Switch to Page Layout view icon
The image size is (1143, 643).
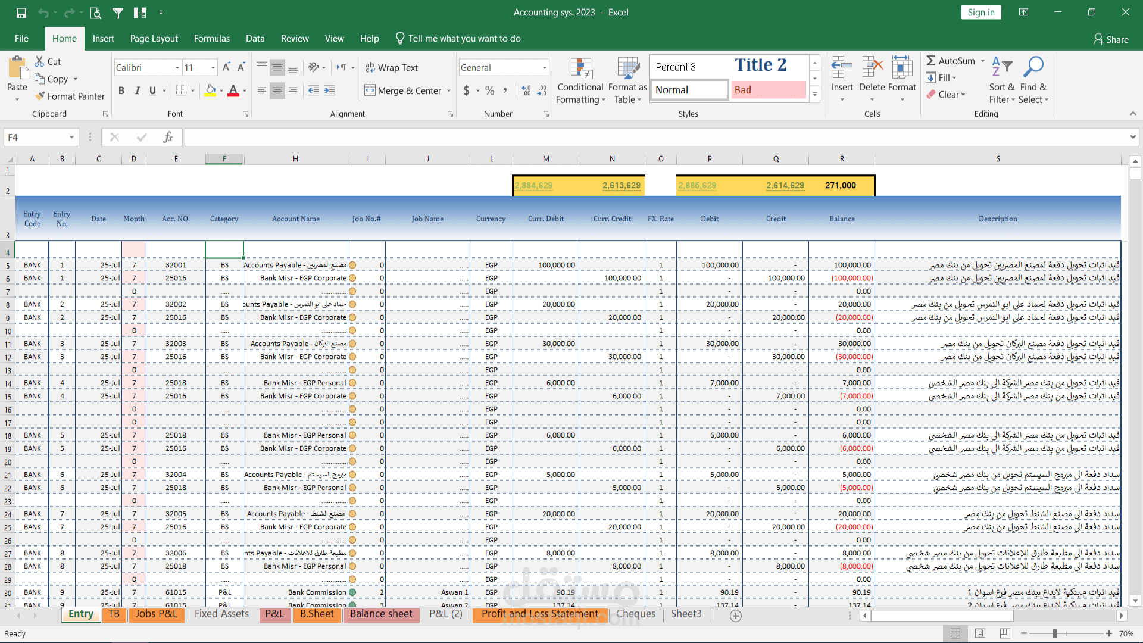pyautogui.click(x=980, y=633)
